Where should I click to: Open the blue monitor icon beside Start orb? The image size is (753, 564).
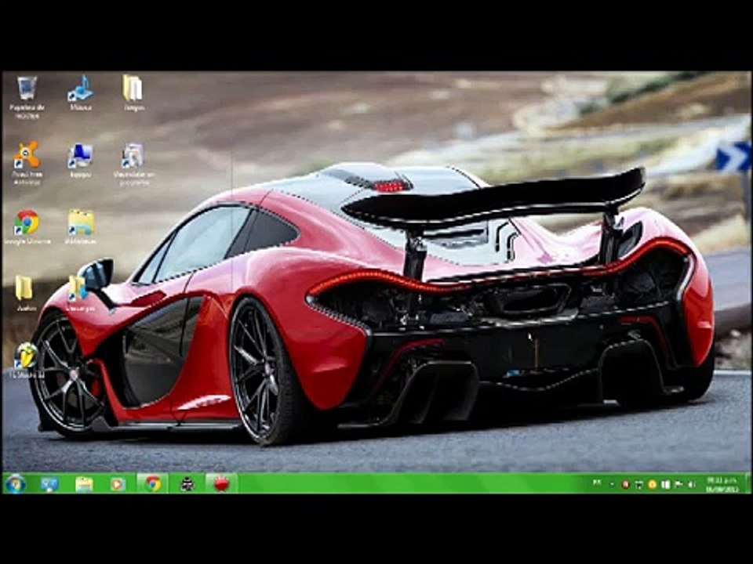coord(49,484)
